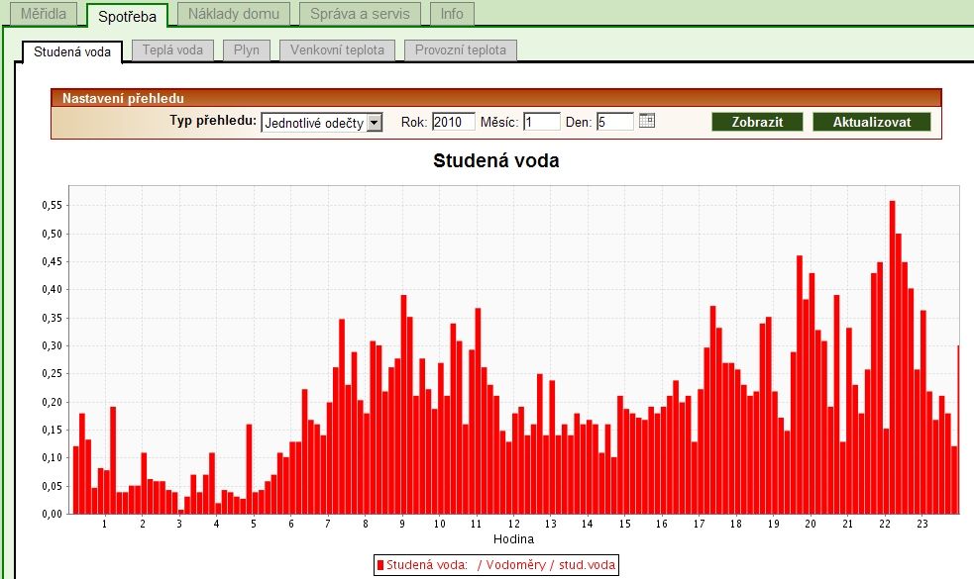Focus the Měsíc month input field
The width and height of the screenshot is (974, 579).
pyautogui.click(x=542, y=122)
